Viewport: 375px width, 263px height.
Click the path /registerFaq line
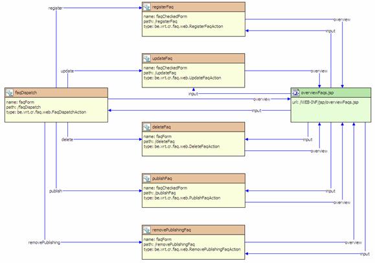tap(160, 21)
